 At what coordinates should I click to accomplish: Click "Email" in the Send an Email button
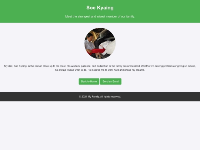pos(116,81)
